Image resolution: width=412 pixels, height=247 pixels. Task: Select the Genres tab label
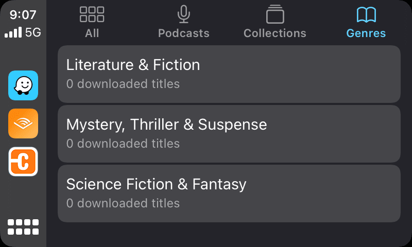366,33
